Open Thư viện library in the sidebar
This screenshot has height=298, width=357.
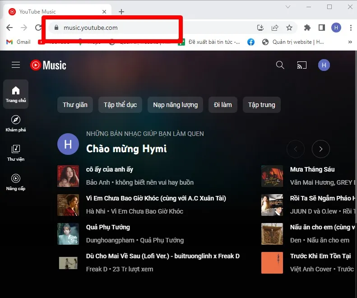click(16, 153)
